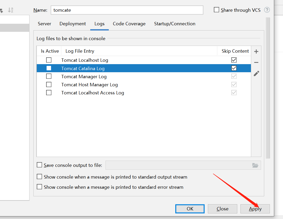Edit the selected log entry with pencil
The image size is (283, 219).
256,74
